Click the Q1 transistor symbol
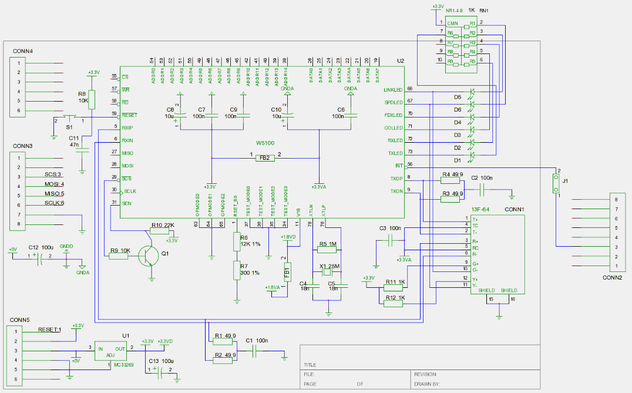 point(149,256)
